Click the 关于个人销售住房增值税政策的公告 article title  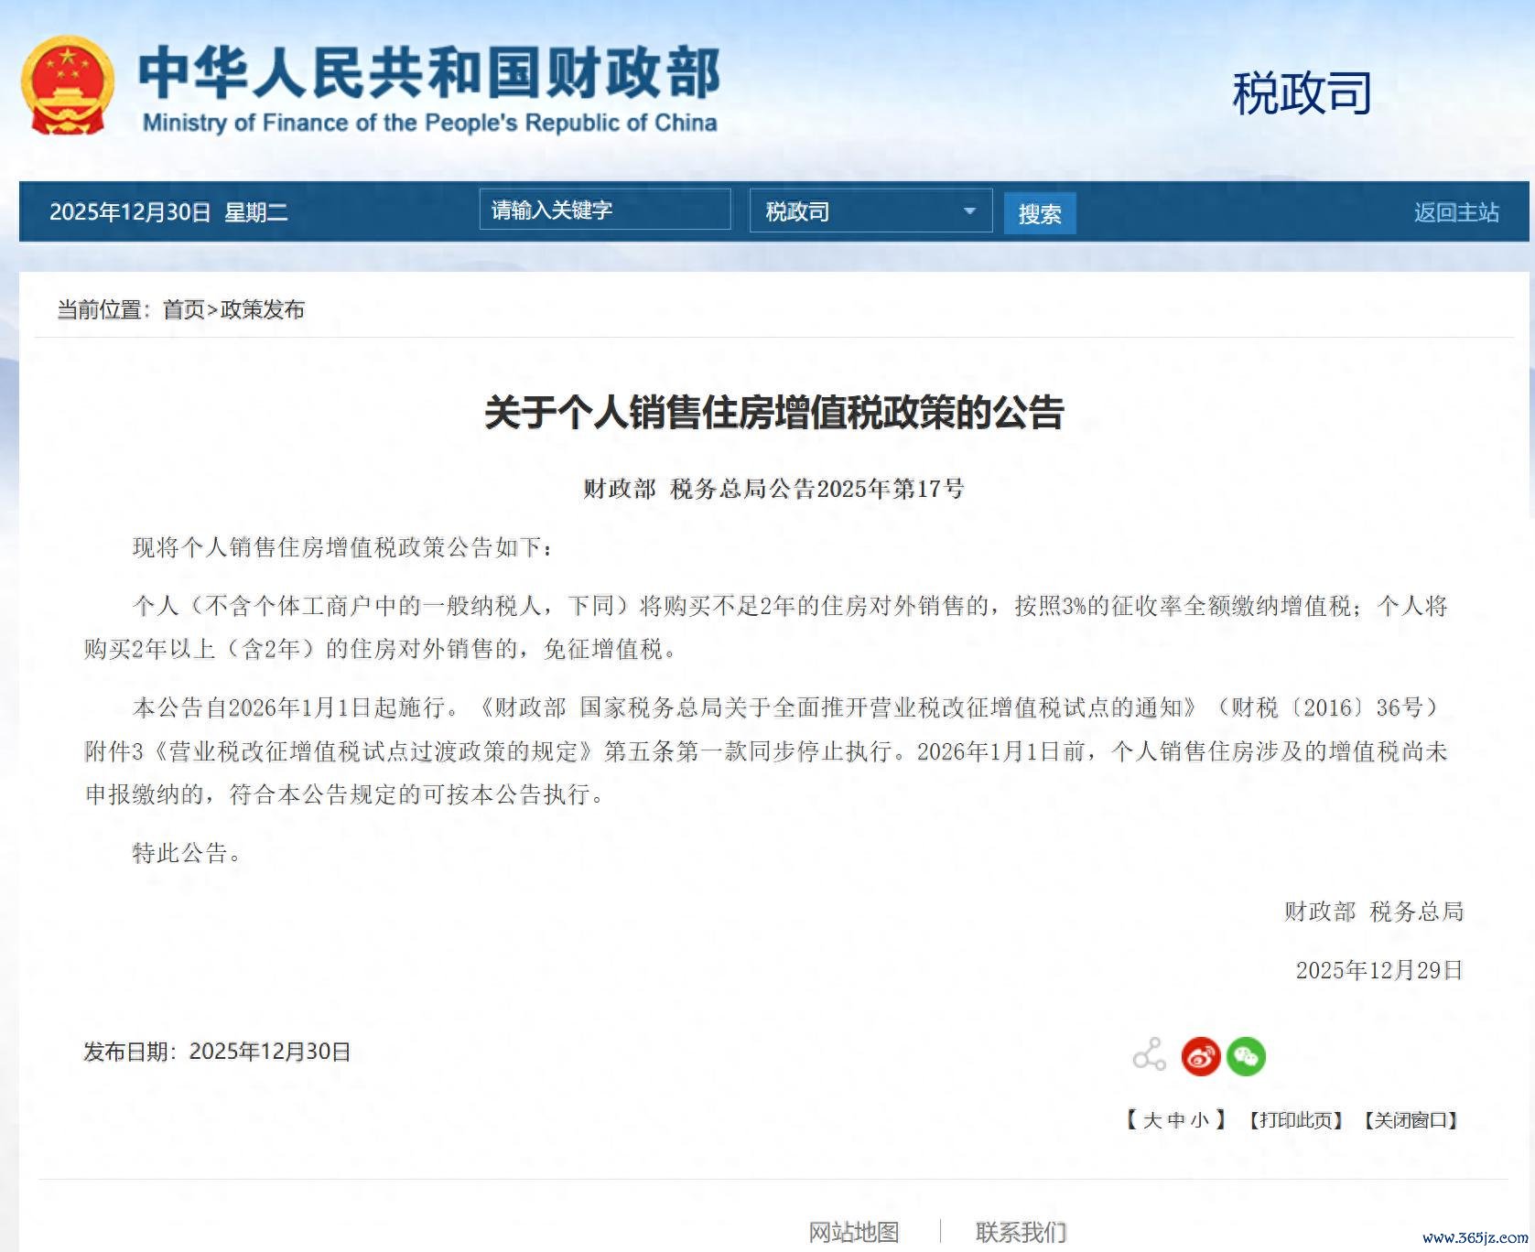point(773,413)
